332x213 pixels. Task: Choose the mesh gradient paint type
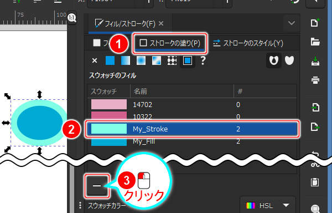(157, 60)
